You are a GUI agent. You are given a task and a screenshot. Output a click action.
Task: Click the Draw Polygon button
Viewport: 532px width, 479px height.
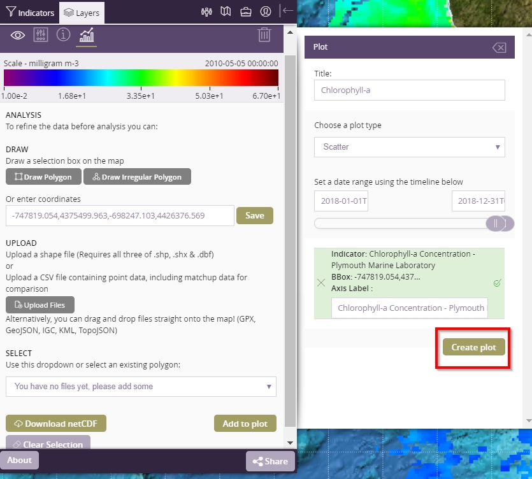(43, 176)
